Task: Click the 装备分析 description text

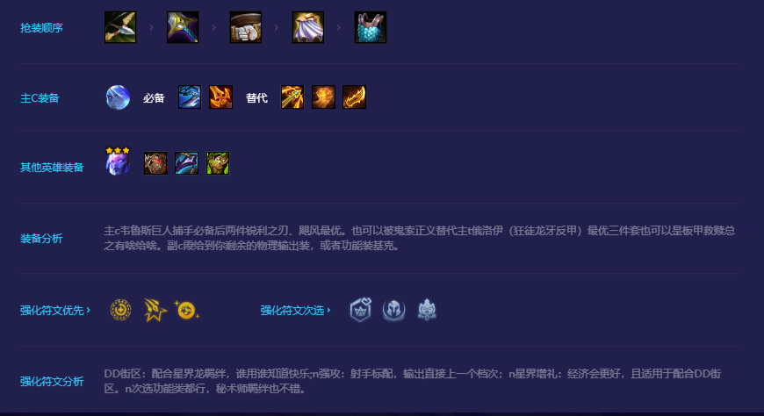Action: (420, 238)
